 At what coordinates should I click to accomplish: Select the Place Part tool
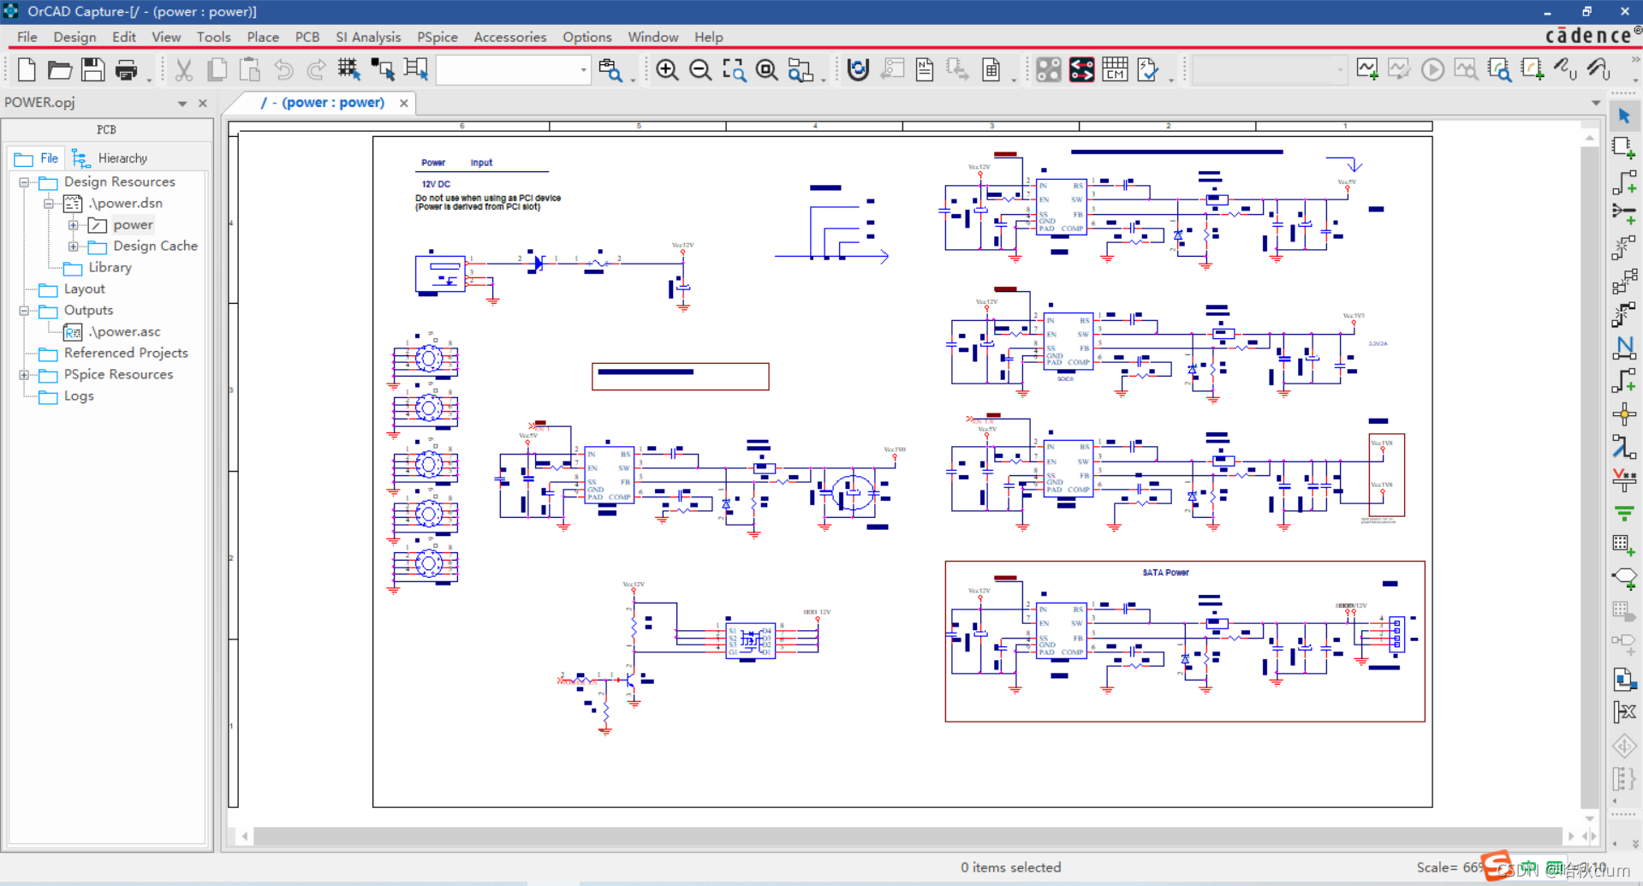[x=1623, y=148]
